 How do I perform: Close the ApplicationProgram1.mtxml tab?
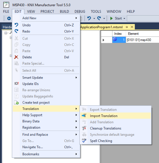(132, 27)
